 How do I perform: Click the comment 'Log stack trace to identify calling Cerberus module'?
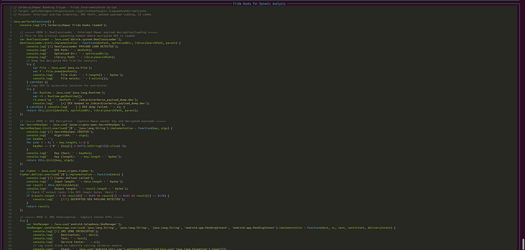coord(77,245)
